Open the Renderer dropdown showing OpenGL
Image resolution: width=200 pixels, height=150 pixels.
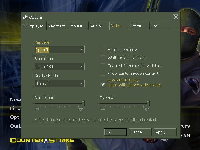[x=59, y=50]
